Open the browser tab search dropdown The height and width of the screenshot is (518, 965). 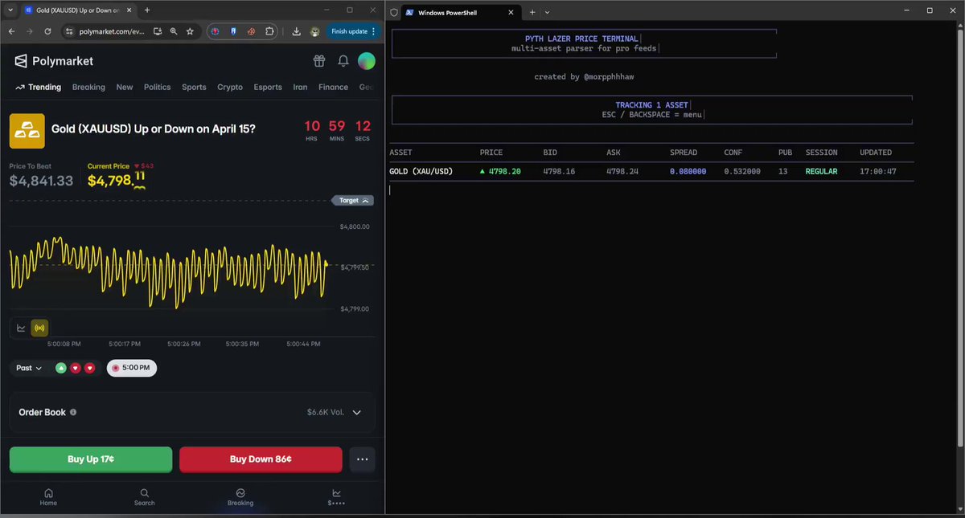[x=9, y=10]
